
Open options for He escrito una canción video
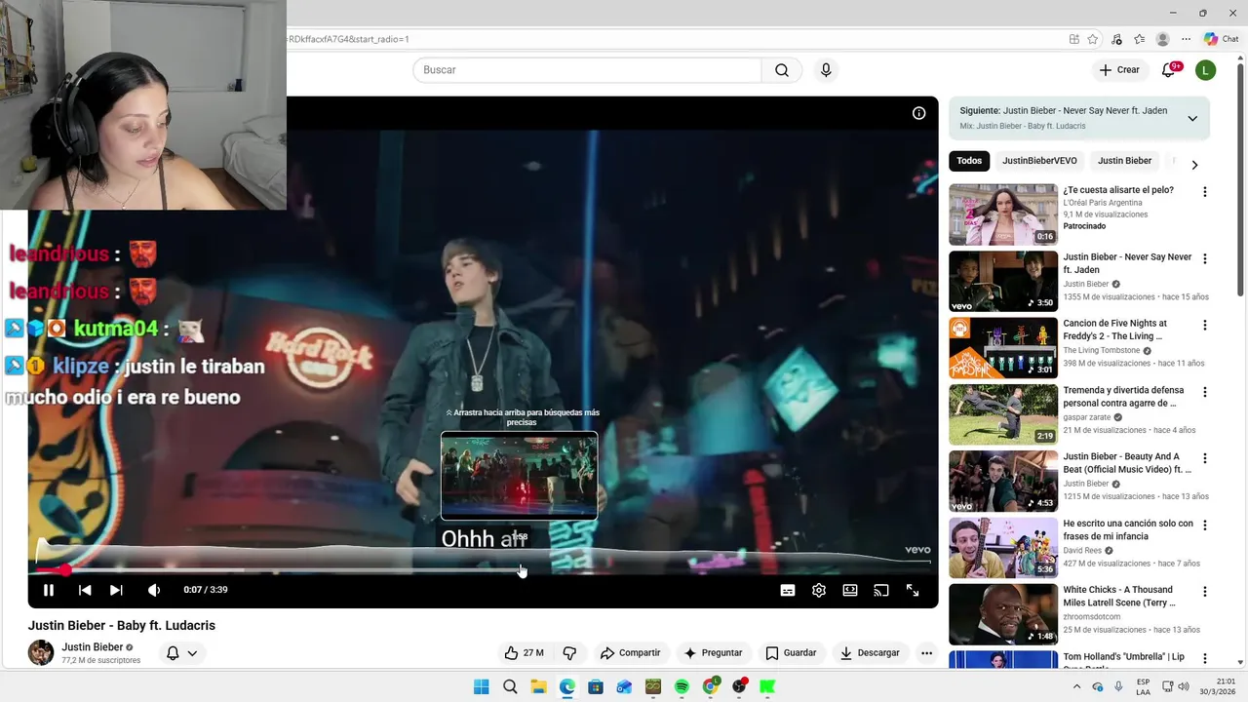pos(1205,526)
